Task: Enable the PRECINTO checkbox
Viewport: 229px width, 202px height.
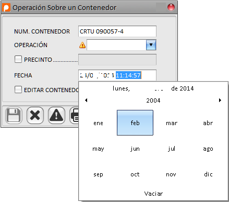Action: (x=18, y=59)
